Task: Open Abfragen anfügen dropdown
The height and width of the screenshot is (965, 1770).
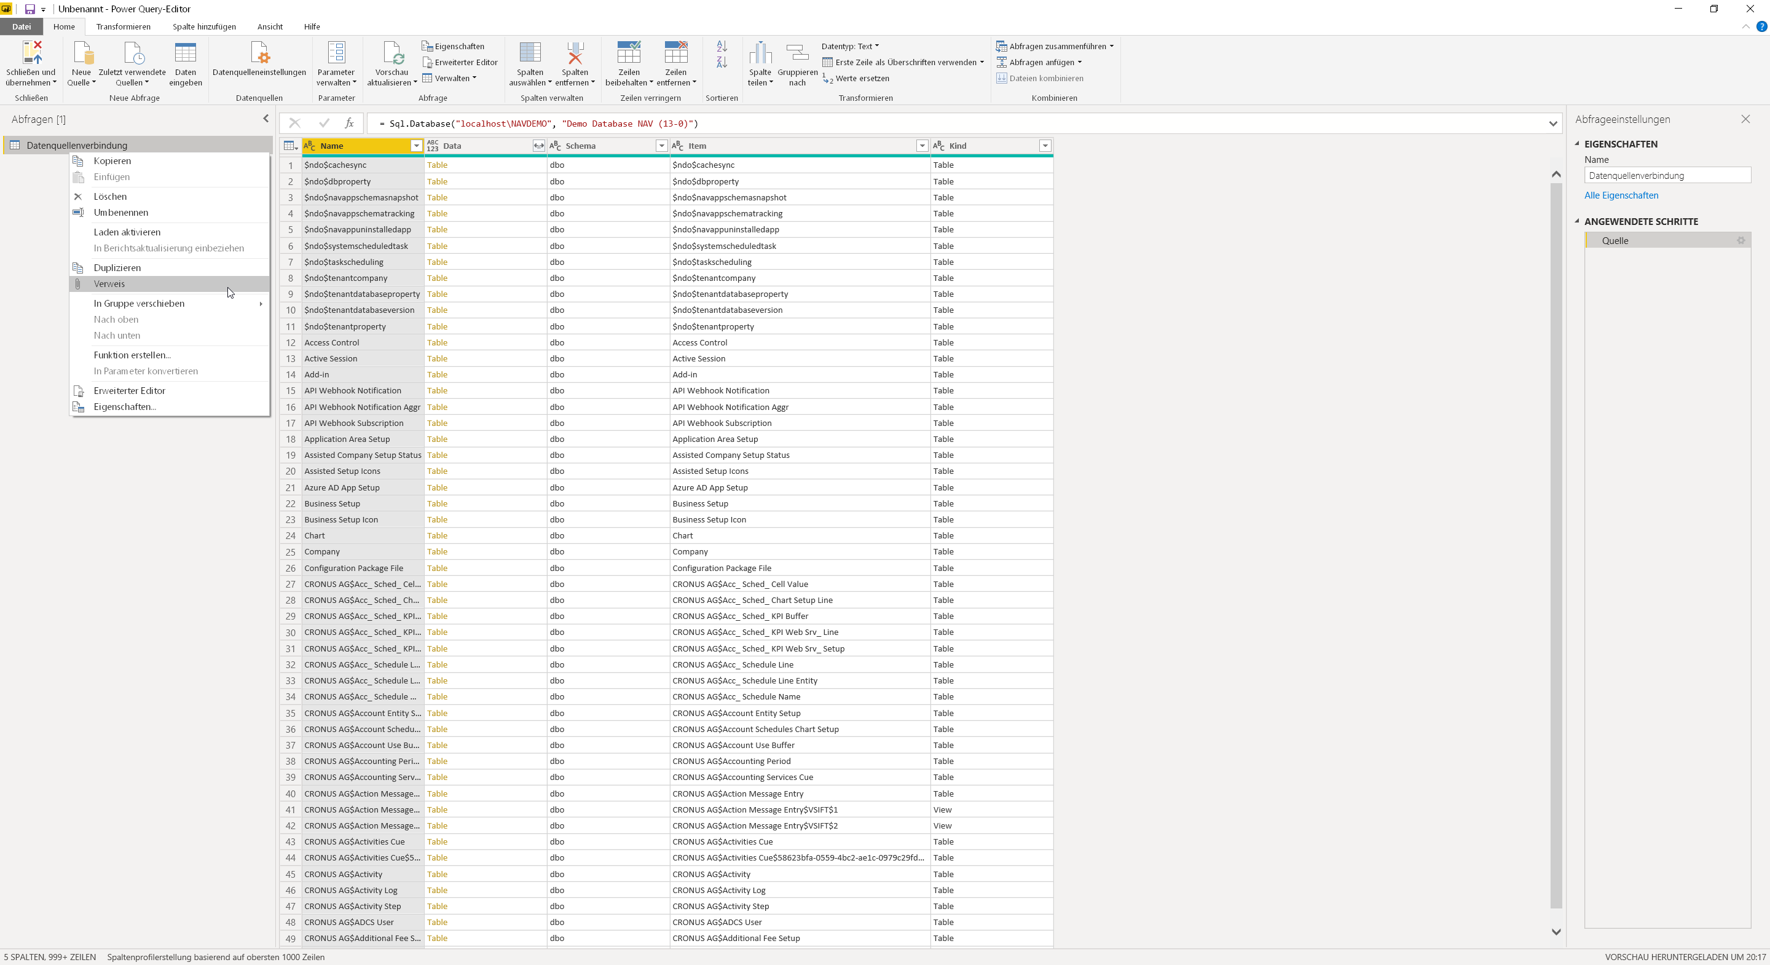Action: (1039, 62)
